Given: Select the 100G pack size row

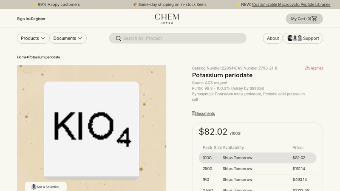Looking at the screenshot, I should pyautogui.click(x=257, y=158).
